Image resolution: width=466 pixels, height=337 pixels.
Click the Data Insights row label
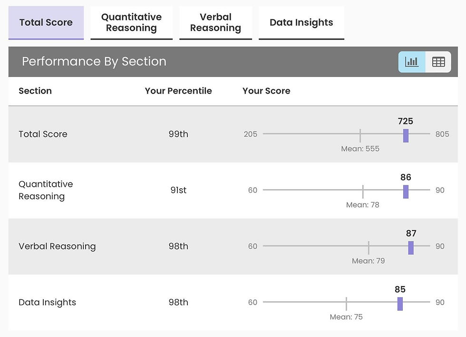pos(47,302)
